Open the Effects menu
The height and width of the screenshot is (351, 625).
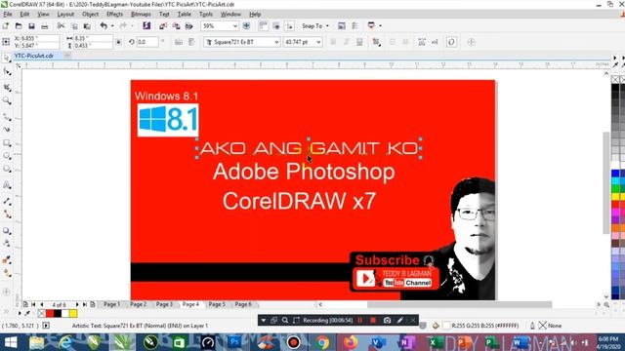click(114, 15)
